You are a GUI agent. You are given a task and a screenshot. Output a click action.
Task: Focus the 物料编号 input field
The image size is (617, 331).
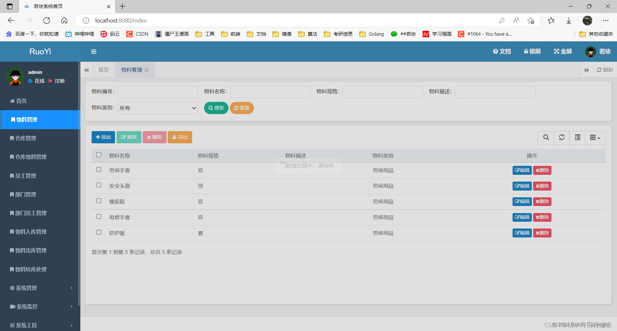click(x=158, y=92)
